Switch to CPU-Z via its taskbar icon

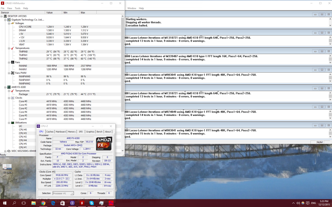coord(72,203)
